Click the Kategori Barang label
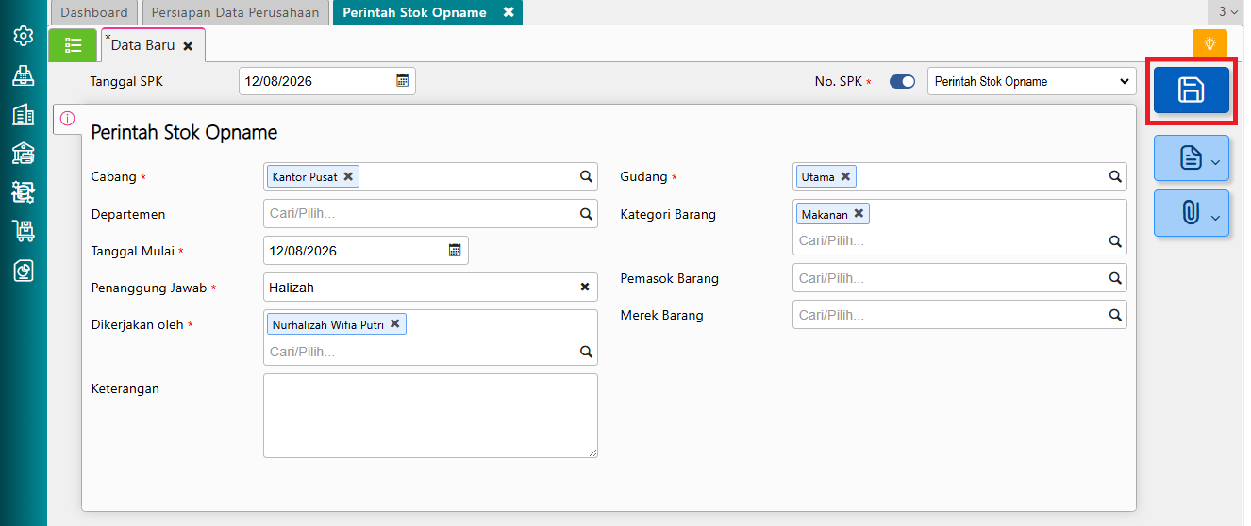1251x526 pixels. [668, 214]
